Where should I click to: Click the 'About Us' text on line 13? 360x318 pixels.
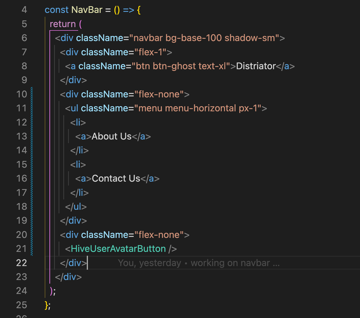tap(112, 136)
